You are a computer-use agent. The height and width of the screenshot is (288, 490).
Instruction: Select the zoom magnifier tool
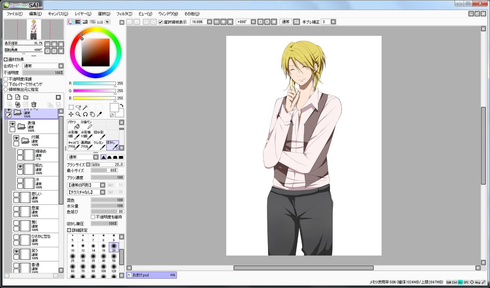coord(78,114)
